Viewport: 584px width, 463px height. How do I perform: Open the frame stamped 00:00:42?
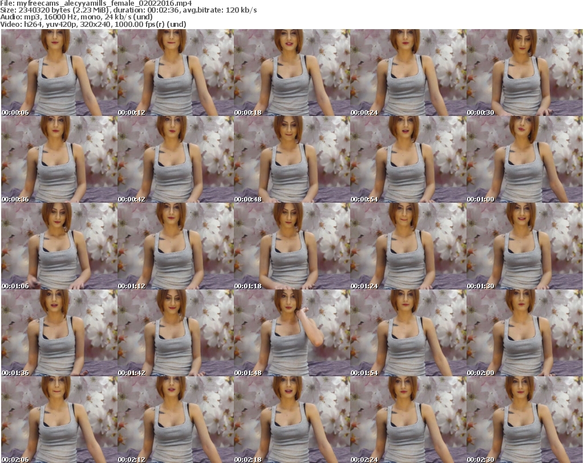pos(176,159)
